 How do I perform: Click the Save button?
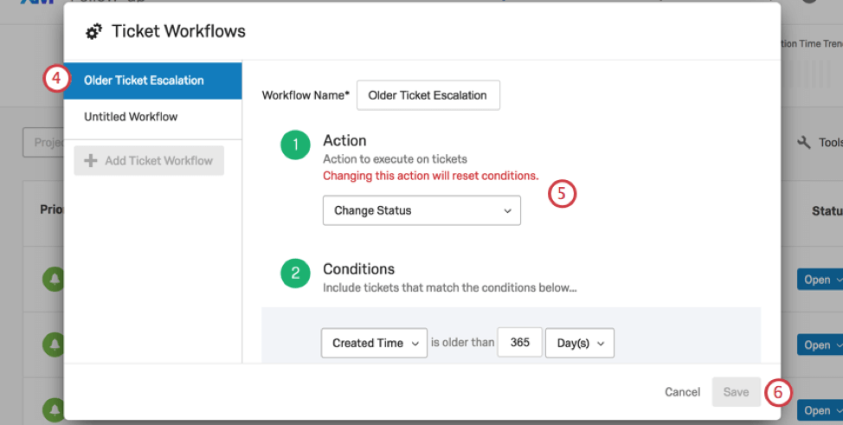click(x=736, y=392)
